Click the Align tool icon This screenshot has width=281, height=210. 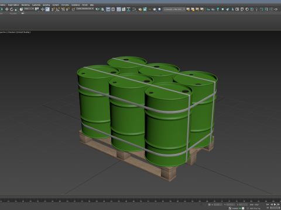click(102, 9)
